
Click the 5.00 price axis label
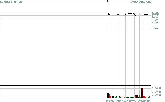tap(155, 23)
